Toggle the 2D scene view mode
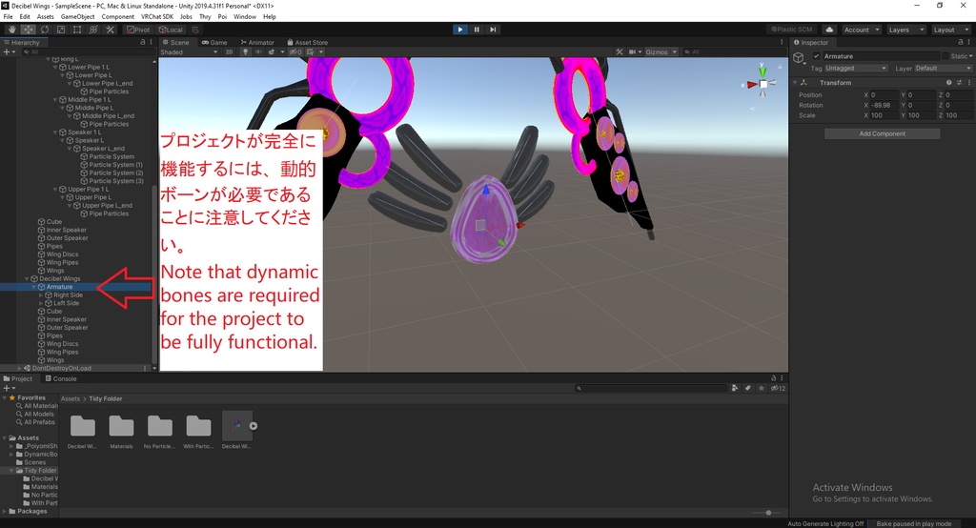 click(x=229, y=52)
